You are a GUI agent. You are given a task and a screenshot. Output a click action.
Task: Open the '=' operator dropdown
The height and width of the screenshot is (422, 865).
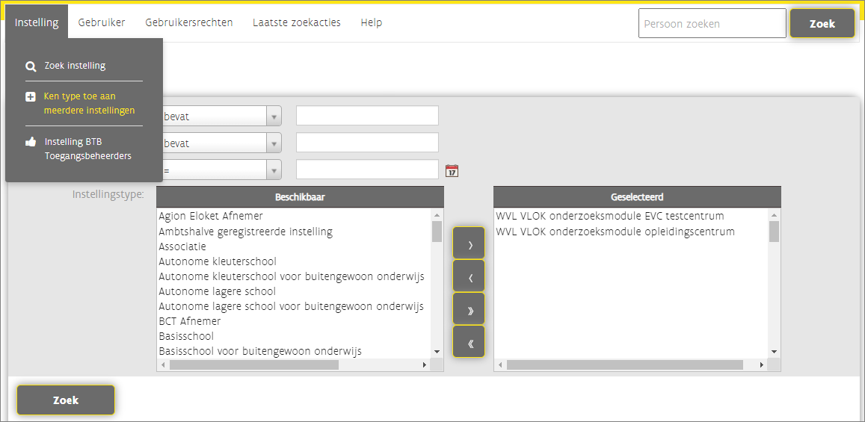(274, 170)
